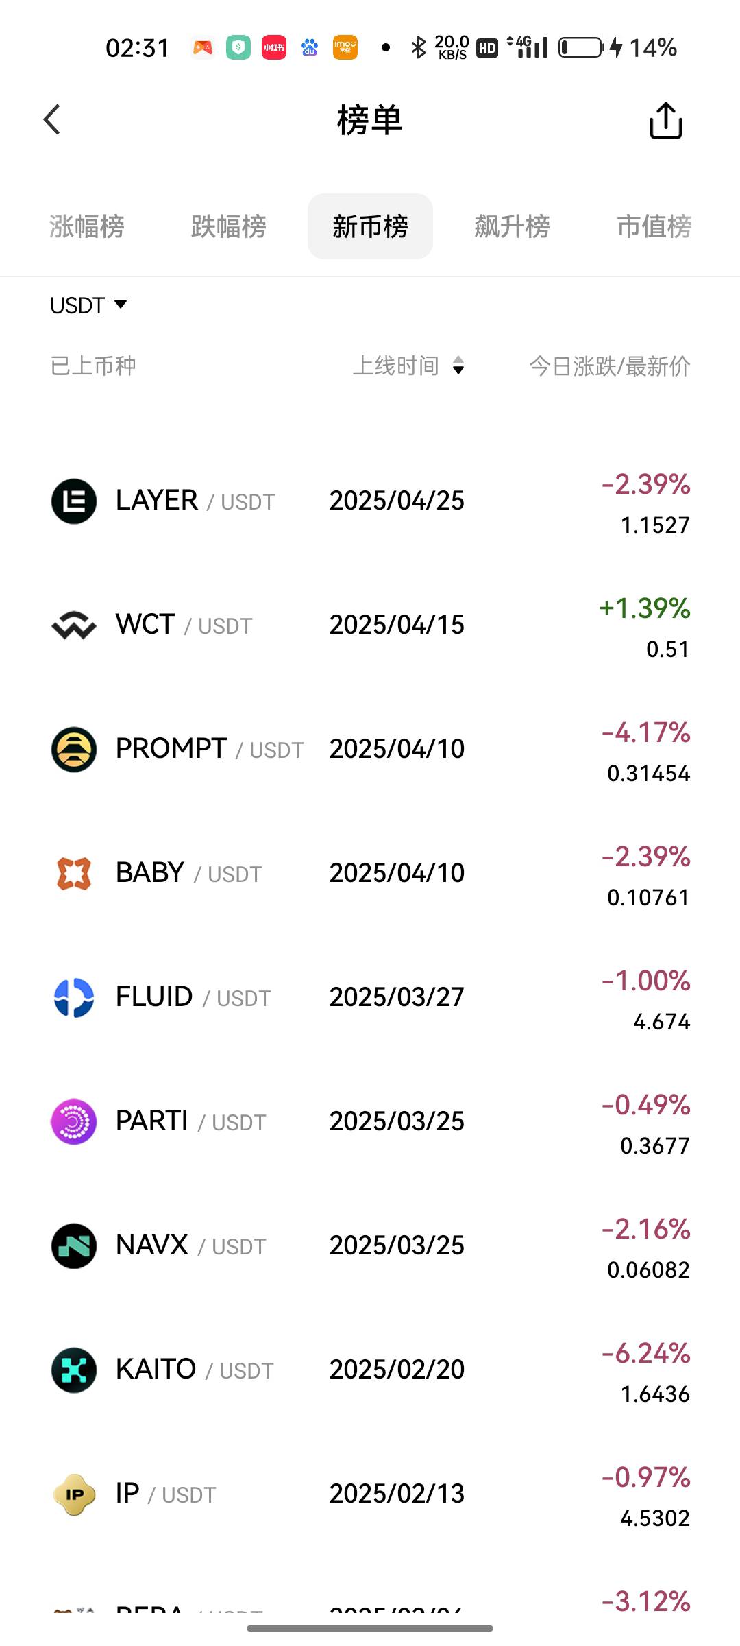
Task: Open the USDT currency dropdown
Action: coord(88,305)
